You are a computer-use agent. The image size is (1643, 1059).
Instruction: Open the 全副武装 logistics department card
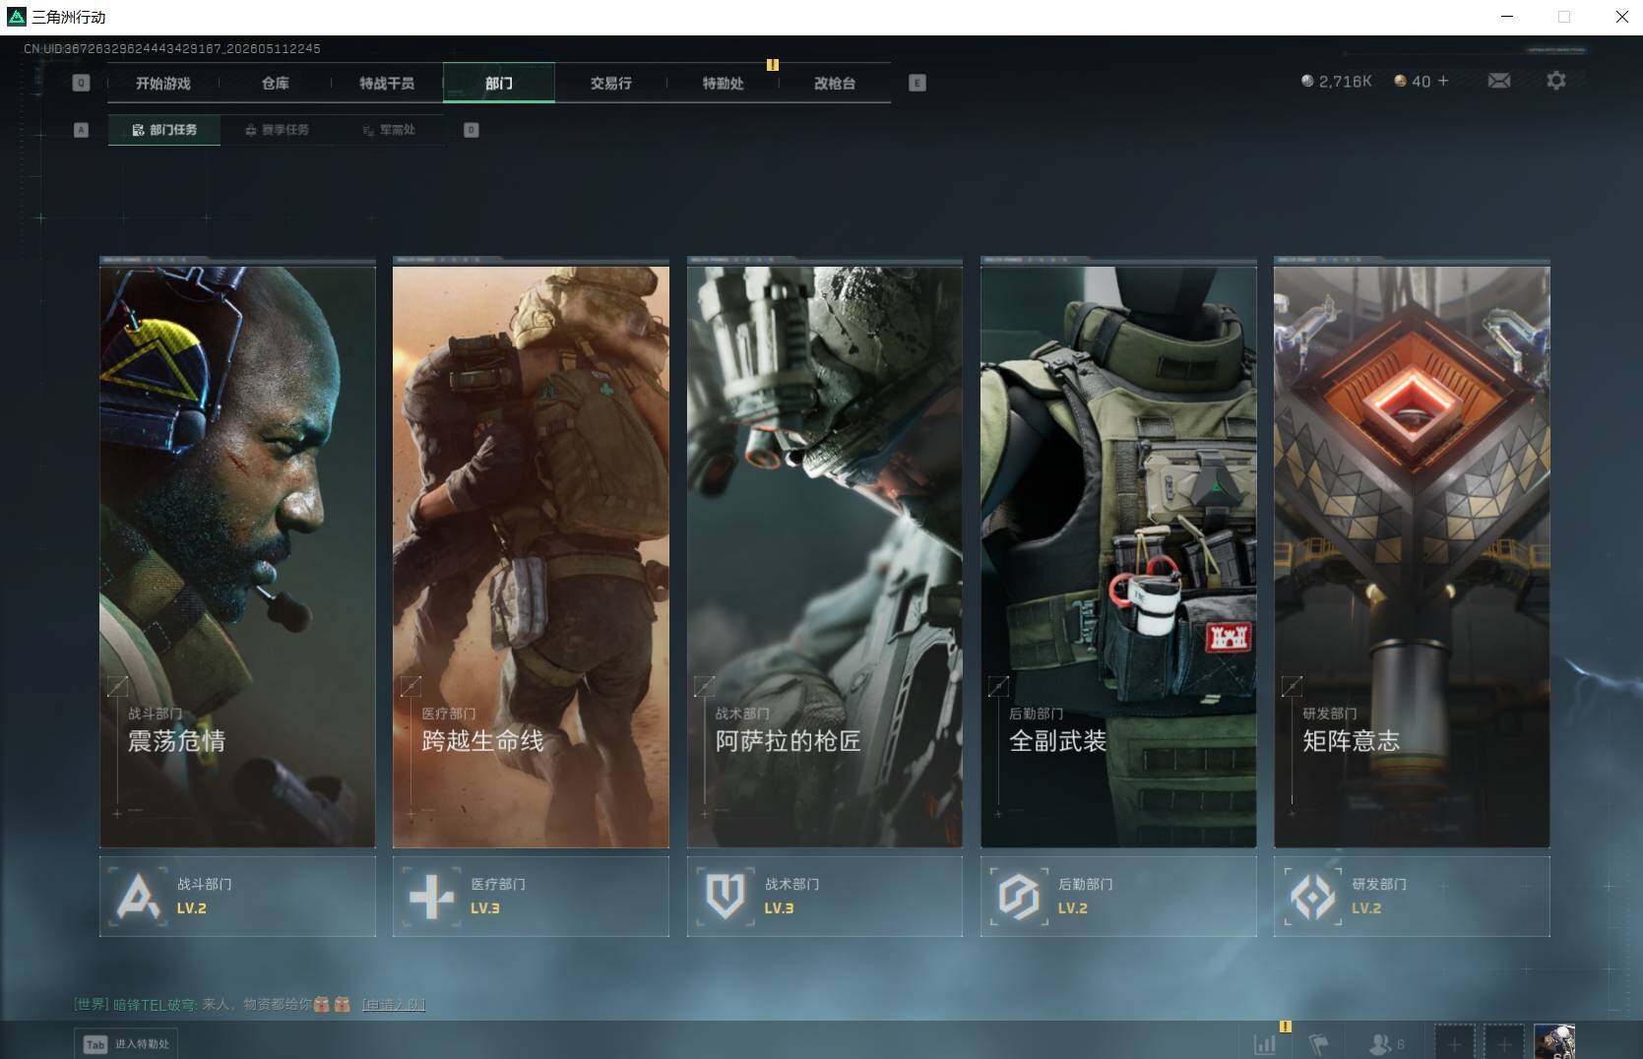point(1118,556)
